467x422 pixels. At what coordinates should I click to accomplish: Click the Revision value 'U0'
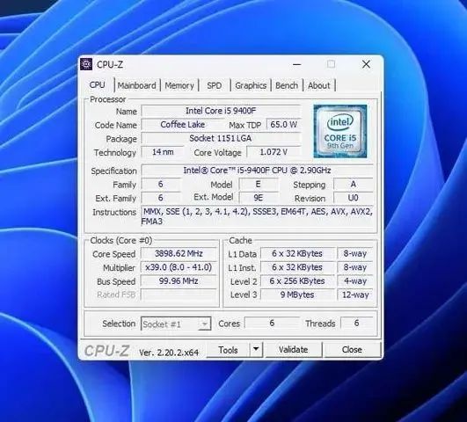(354, 198)
